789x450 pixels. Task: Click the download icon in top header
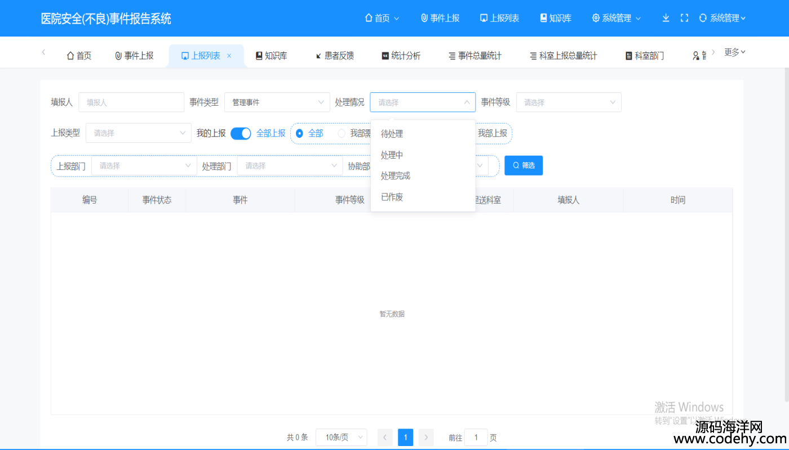coord(666,18)
